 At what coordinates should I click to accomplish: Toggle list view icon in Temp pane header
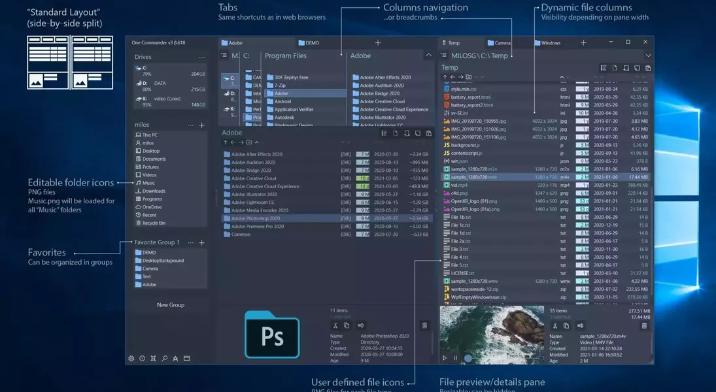click(604, 68)
